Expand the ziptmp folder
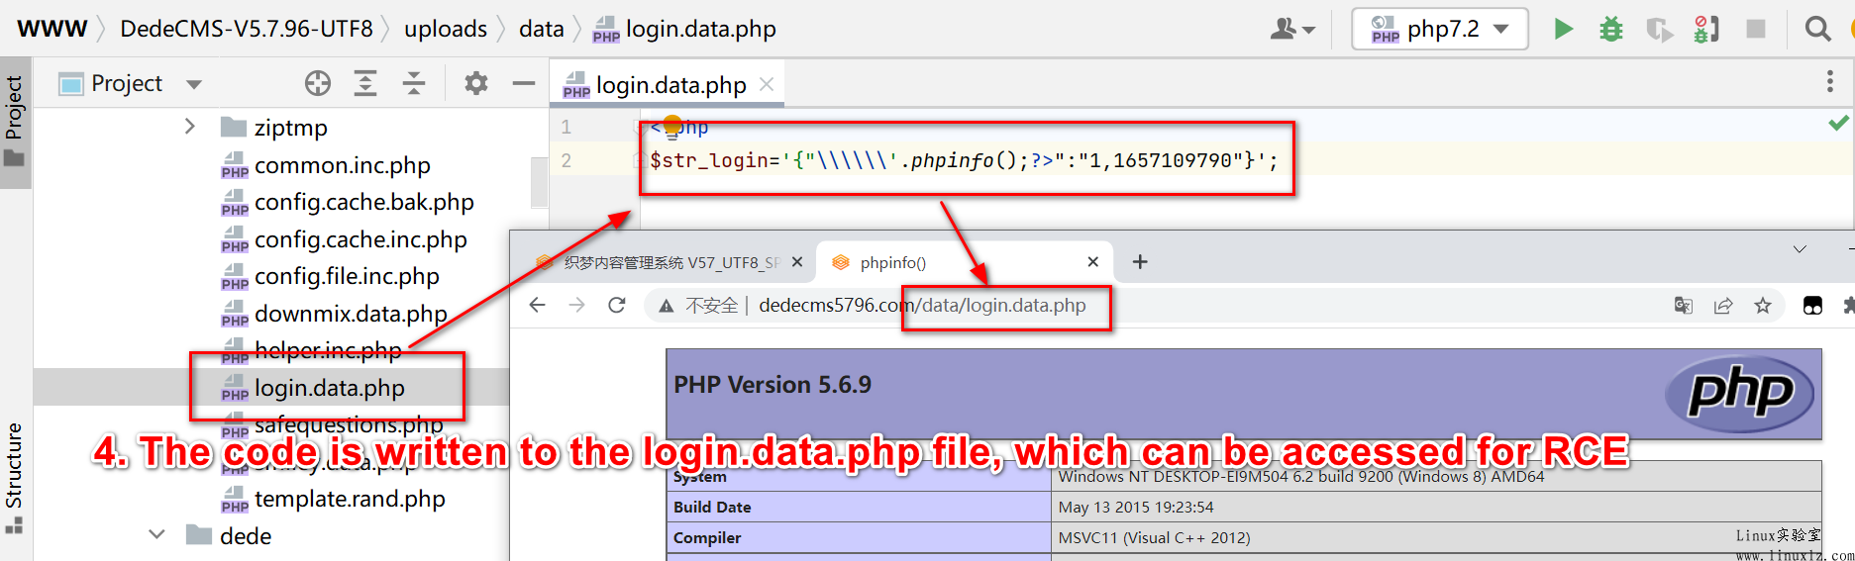 189,127
